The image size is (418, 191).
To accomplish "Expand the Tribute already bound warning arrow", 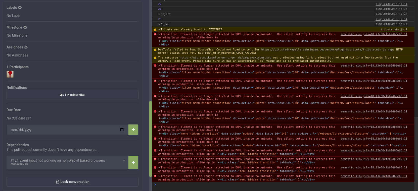I will 159,29.
